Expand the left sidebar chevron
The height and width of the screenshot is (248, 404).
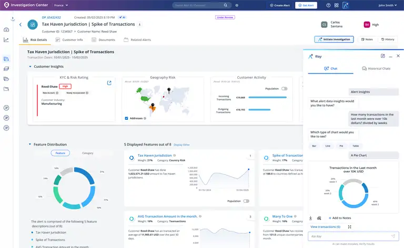[13, 18]
